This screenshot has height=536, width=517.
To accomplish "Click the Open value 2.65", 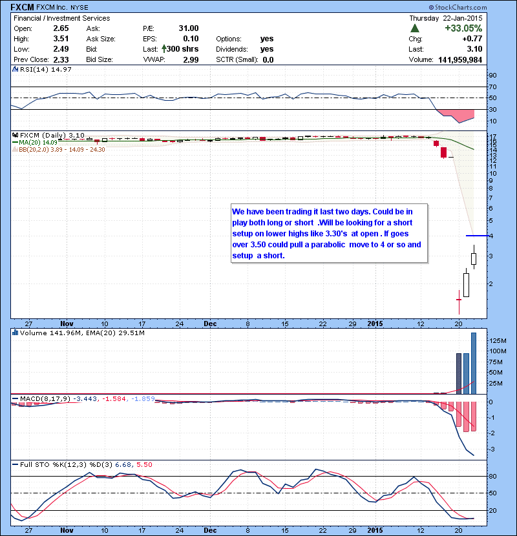I will (61, 28).
